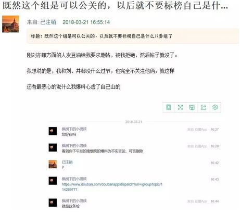Image resolution: width=240 pixels, height=213 pixels.
Task: Click the beige 标题 quoted title box
Action: (x=133, y=36)
